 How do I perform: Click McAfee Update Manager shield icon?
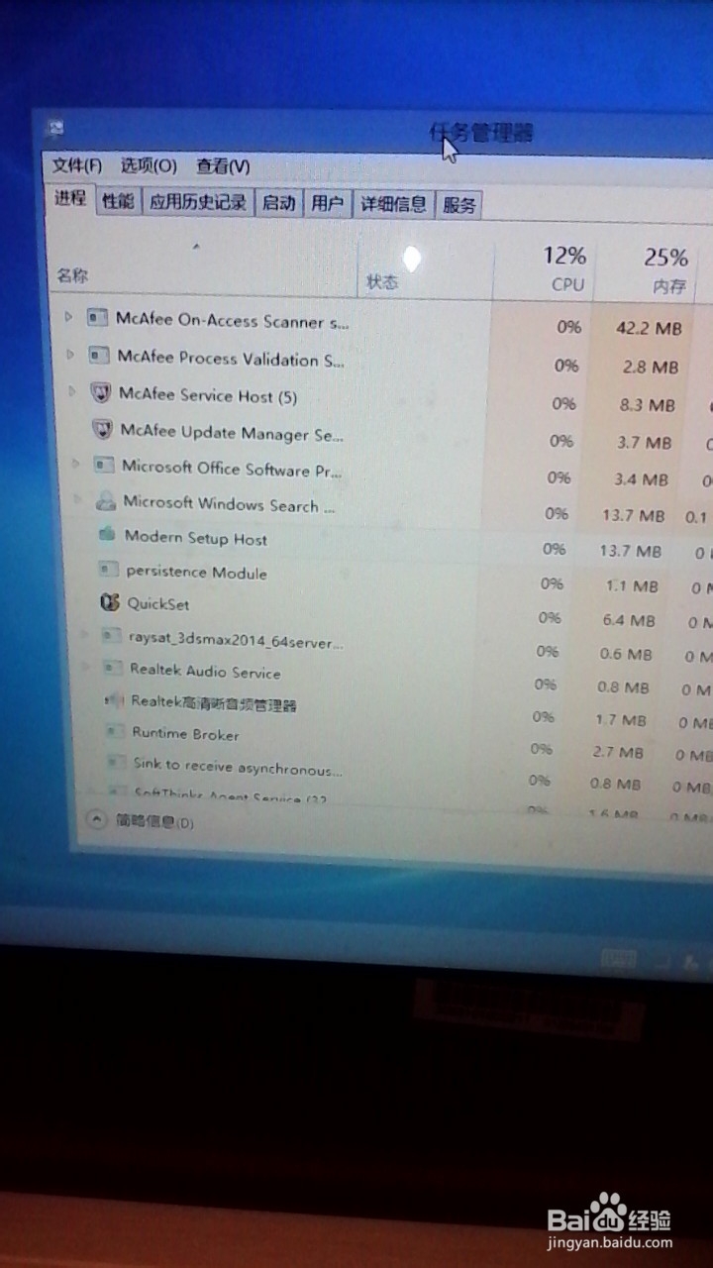pyautogui.click(x=102, y=429)
